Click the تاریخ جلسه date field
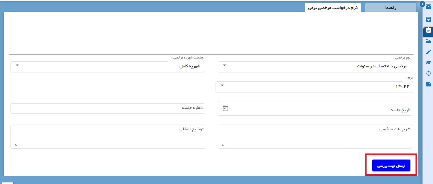The width and height of the screenshot is (433, 184). [315, 108]
